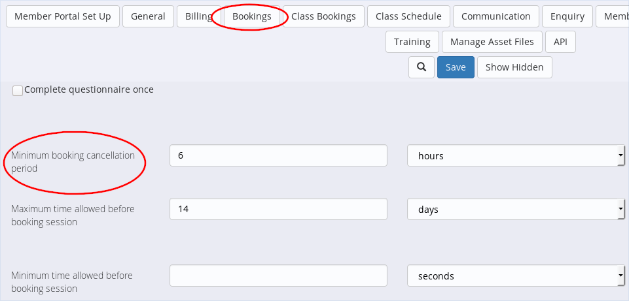
Task: Click the magnifying glass search icon
Action: [x=422, y=67]
